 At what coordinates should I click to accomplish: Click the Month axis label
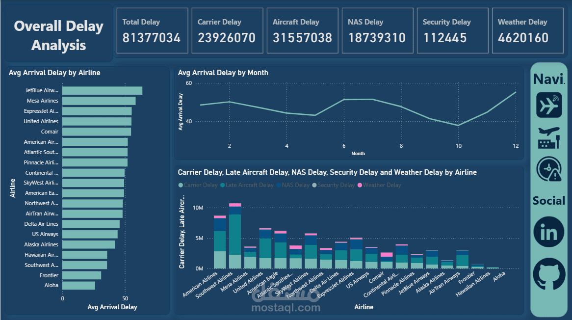pyautogui.click(x=358, y=154)
